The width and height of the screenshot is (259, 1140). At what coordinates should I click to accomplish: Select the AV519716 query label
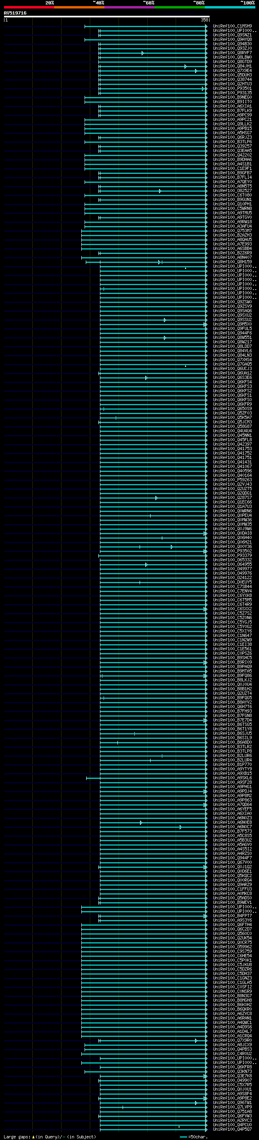[x=15, y=13]
